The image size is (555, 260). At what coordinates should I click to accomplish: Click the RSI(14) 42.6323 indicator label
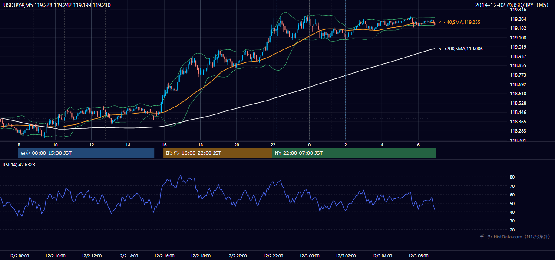tap(19, 165)
